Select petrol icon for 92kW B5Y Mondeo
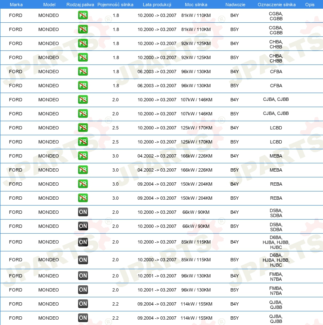The image size is (323, 325). pyautogui.click(x=83, y=57)
